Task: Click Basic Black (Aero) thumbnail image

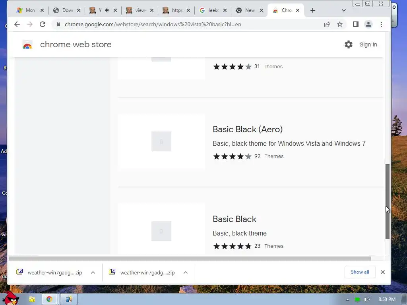Action: click(x=161, y=141)
